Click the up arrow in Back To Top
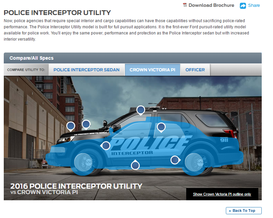273x218 pixels. [x=230, y=211]
